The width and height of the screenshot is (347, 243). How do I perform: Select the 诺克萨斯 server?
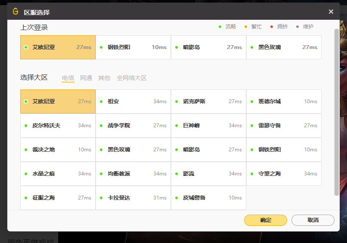coord(208,102)
